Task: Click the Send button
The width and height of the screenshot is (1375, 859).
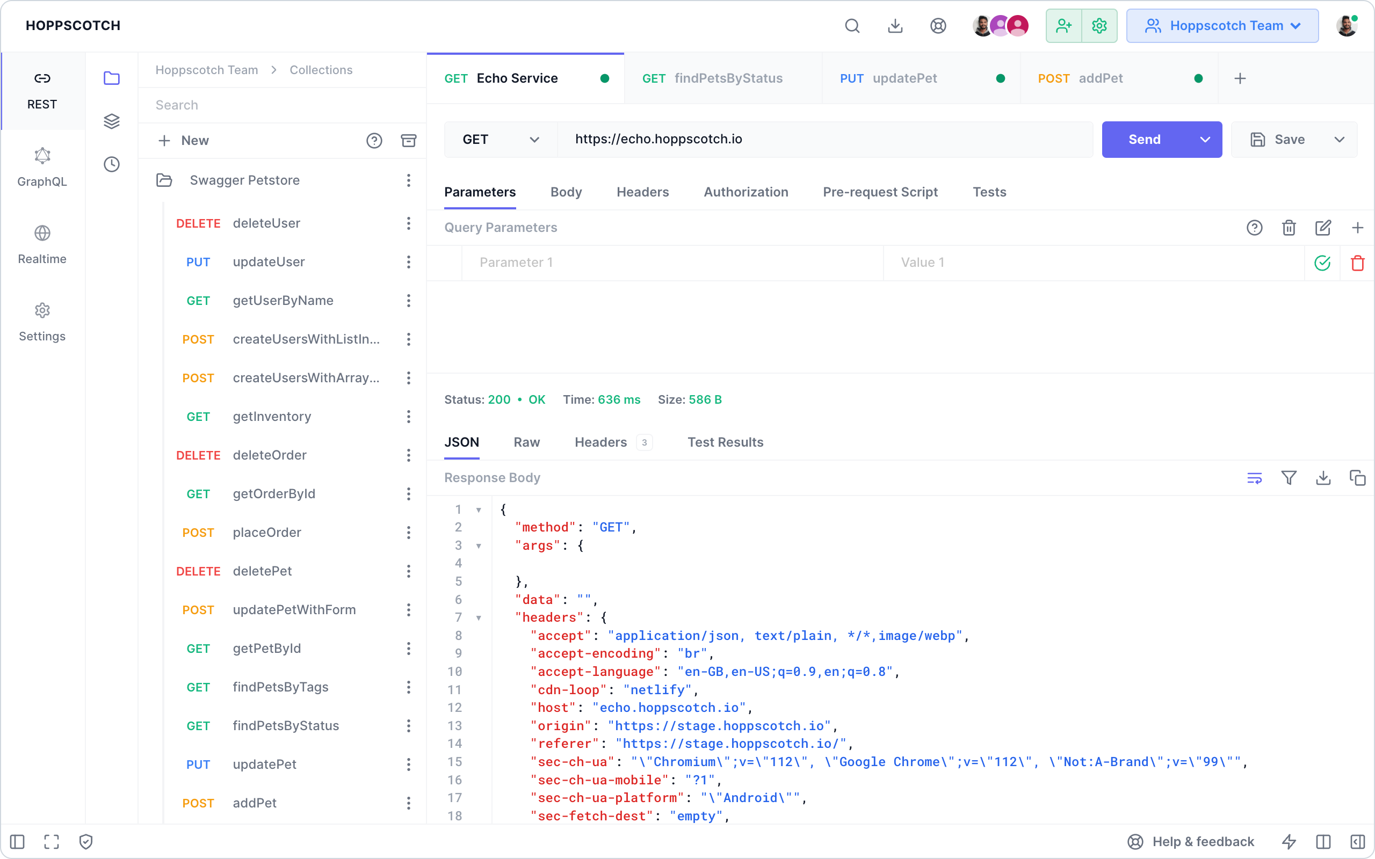Action: coord(1145,139)
